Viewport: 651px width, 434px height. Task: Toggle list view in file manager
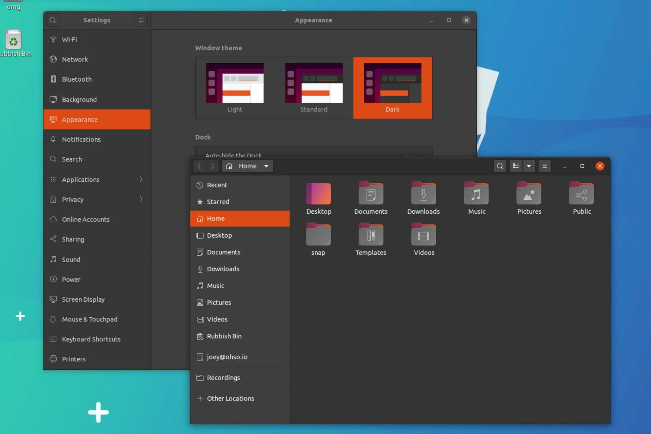click(x=516, y=166)
